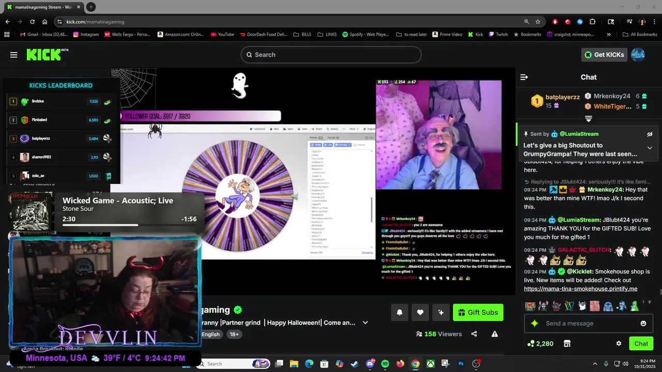Select the mamatinagaming Stream tab

tap(44, 7)
